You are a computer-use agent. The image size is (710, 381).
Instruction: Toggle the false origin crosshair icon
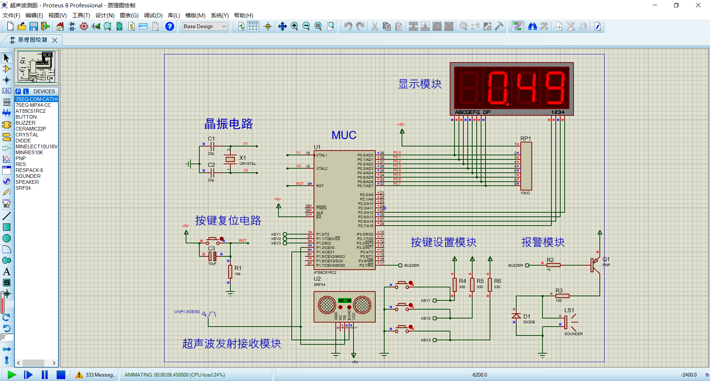coord(268,26)
